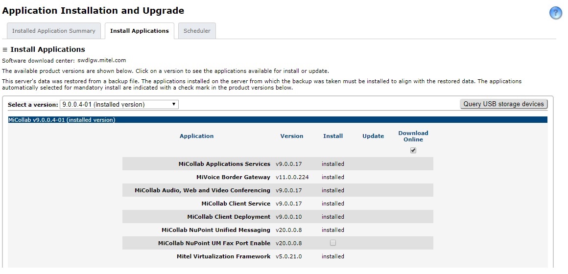
Task: Click the collapse icon beside Install Applications heading
Action: (5, 49)
